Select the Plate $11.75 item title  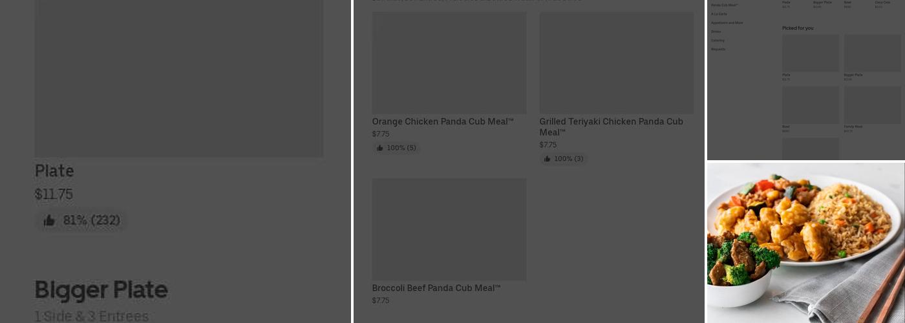pos(54,171)
